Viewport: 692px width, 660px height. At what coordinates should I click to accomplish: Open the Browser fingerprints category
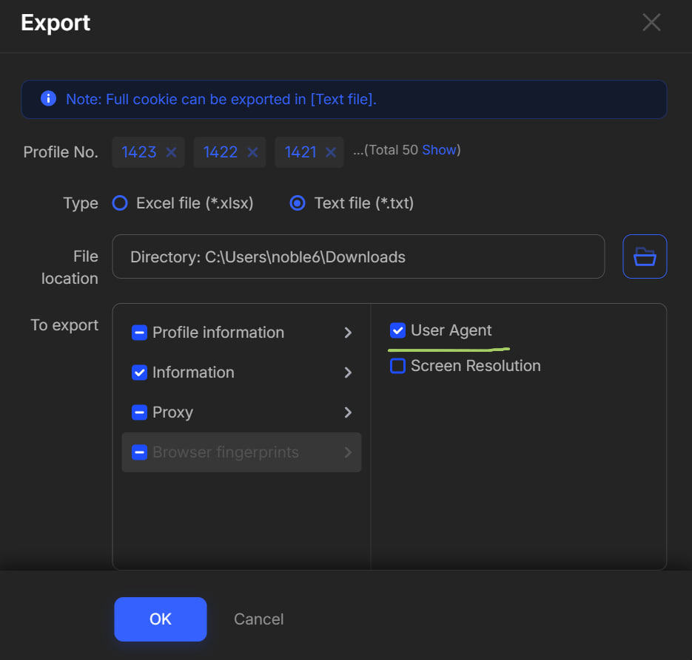coord(226,452)
